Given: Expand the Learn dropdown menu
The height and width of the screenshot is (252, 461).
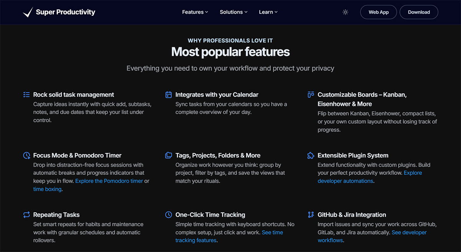Looking at the screenshot, I should (268, 12).
